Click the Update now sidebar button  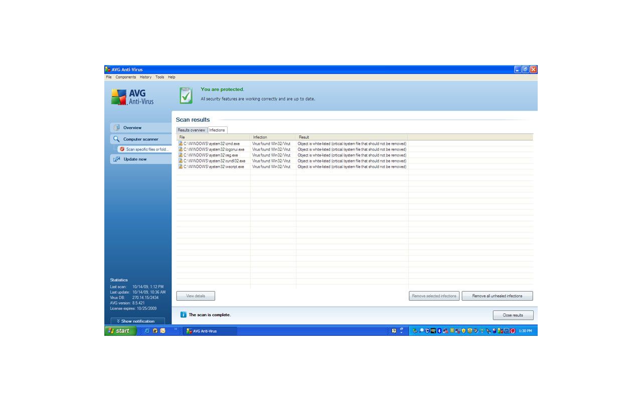pos(140,159)
